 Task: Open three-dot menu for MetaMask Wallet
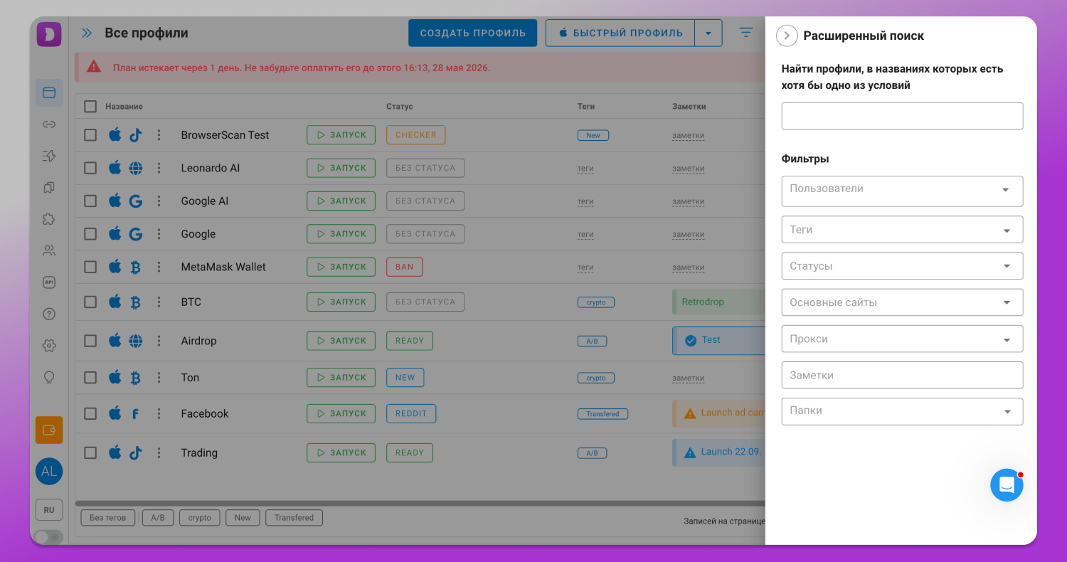[159, 267]
